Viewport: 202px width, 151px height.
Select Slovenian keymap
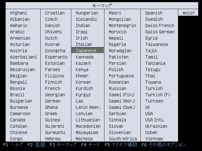[120, 132]
